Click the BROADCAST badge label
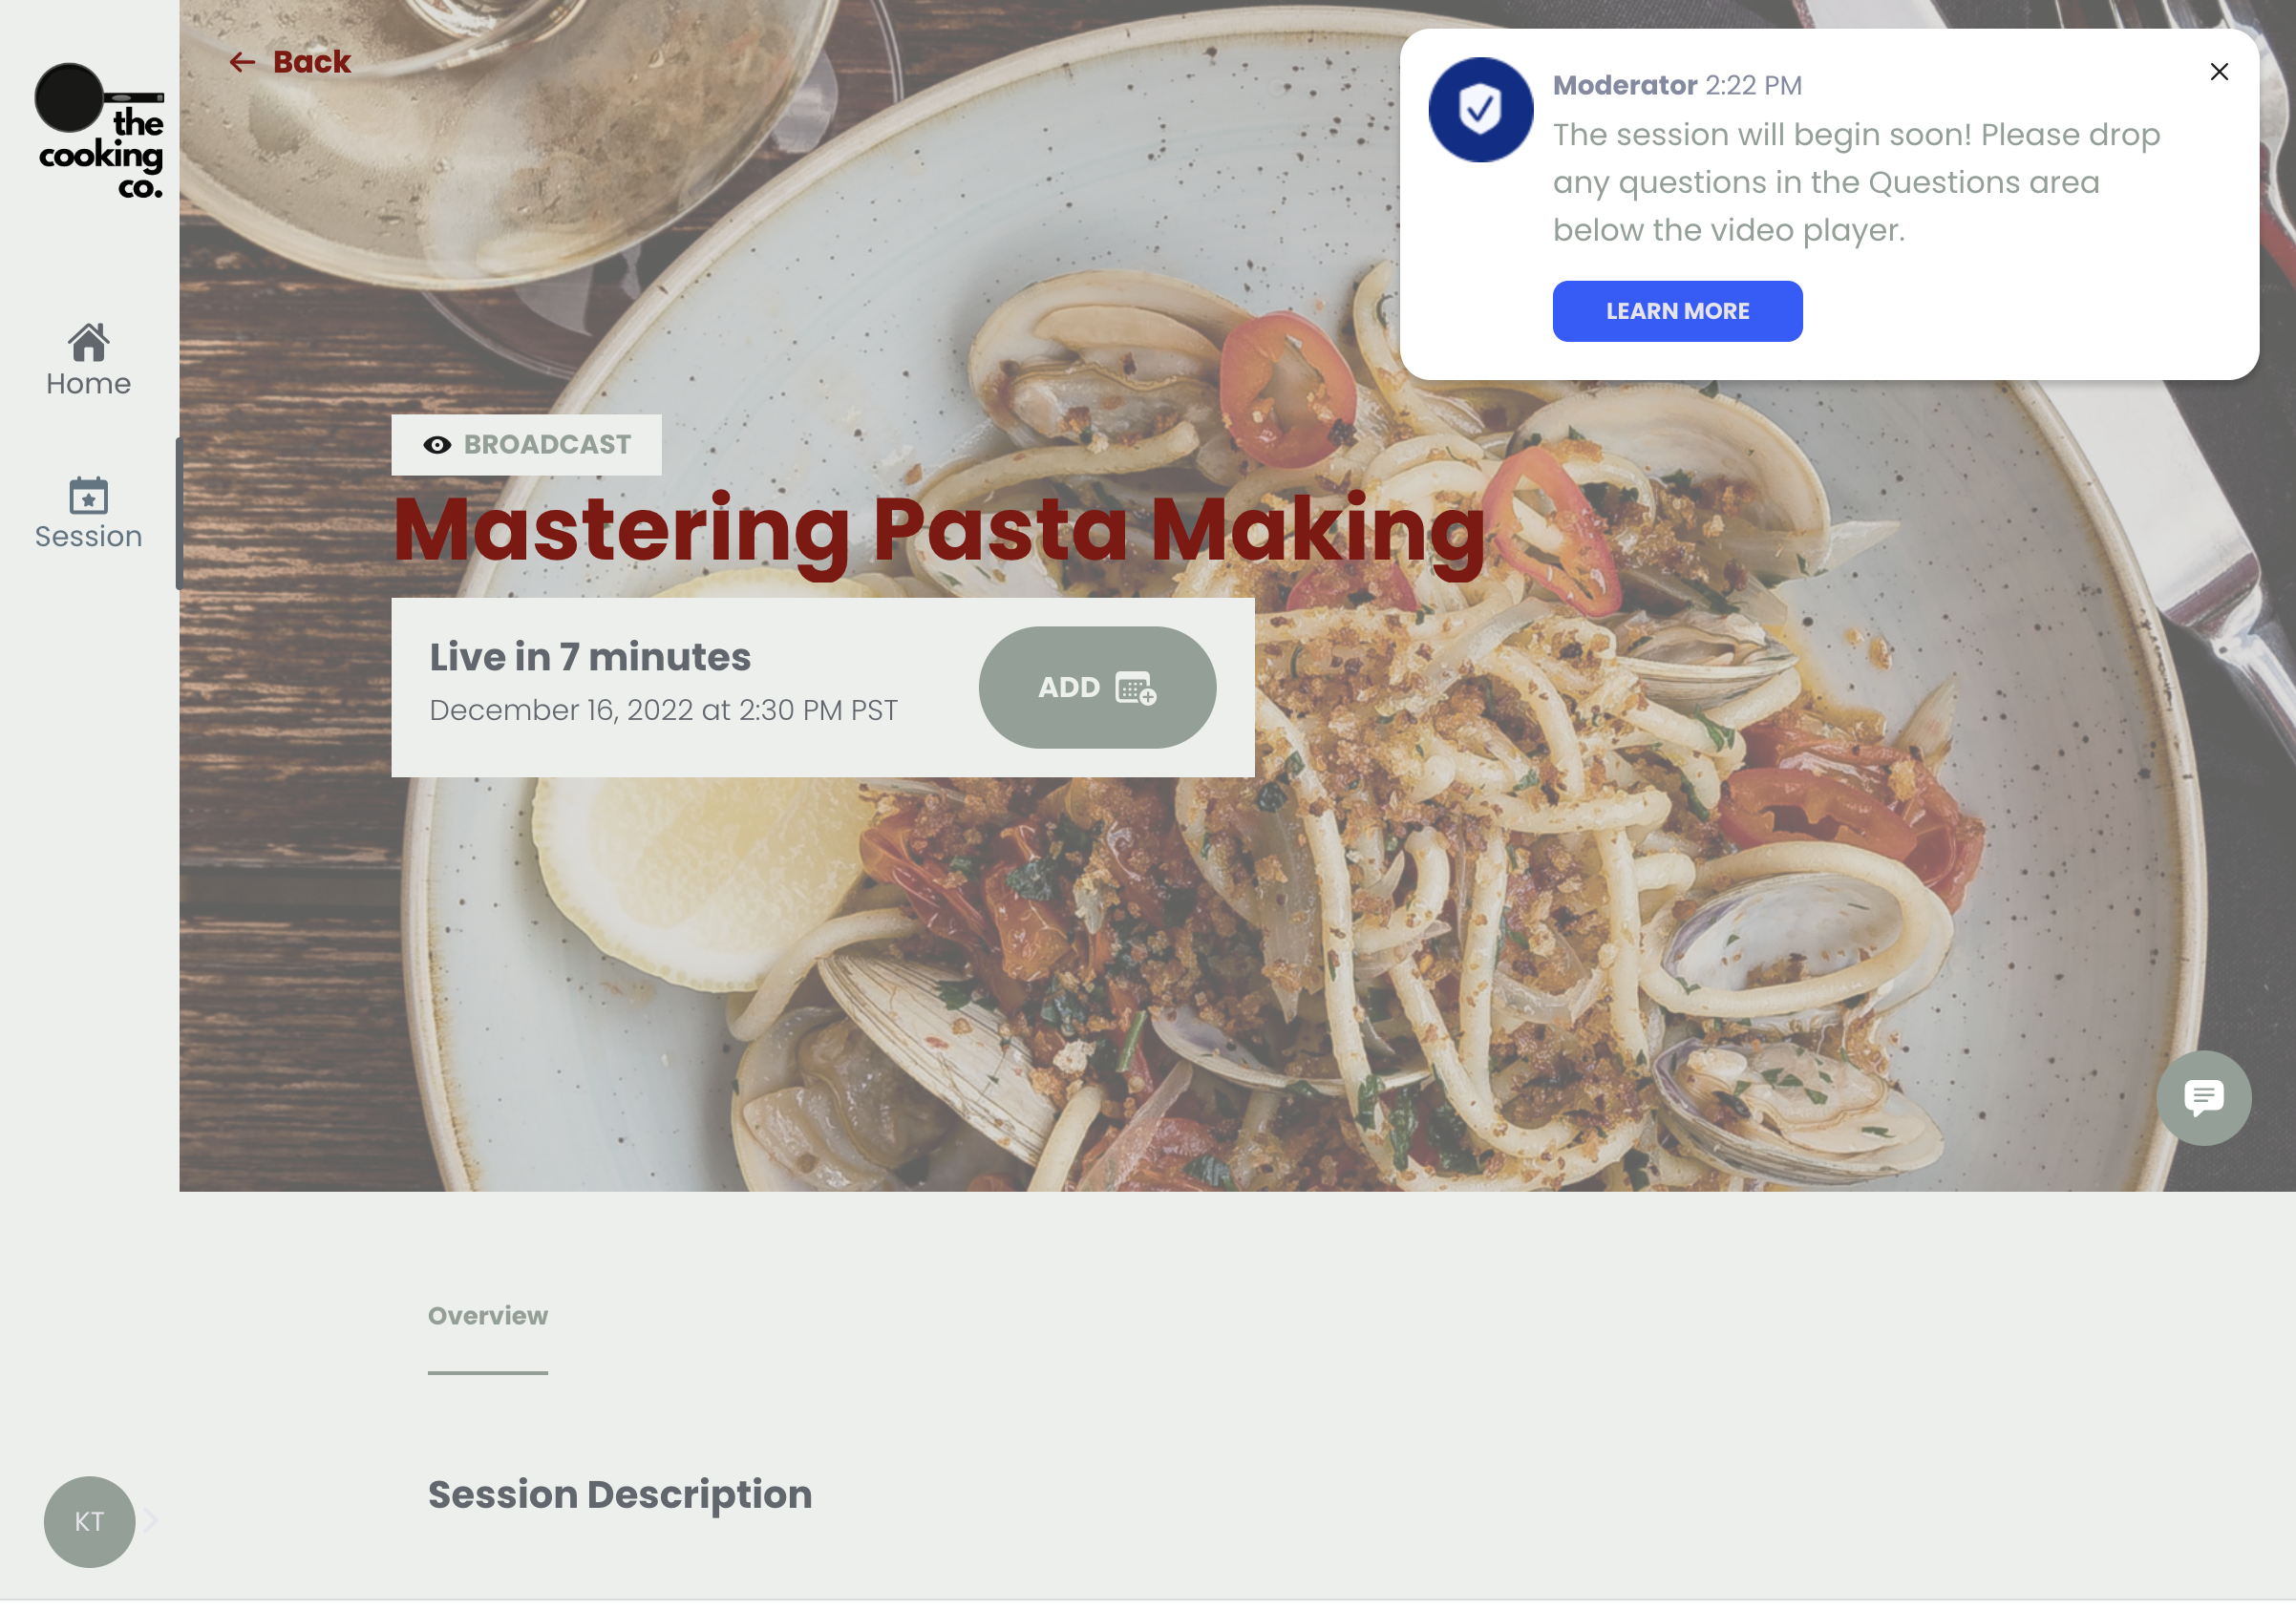This screenshot has width=2296, height=1610. point(547,445)
